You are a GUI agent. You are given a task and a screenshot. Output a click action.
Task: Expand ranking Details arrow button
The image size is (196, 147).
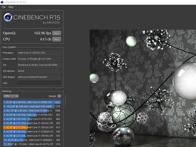pos(59,96)
